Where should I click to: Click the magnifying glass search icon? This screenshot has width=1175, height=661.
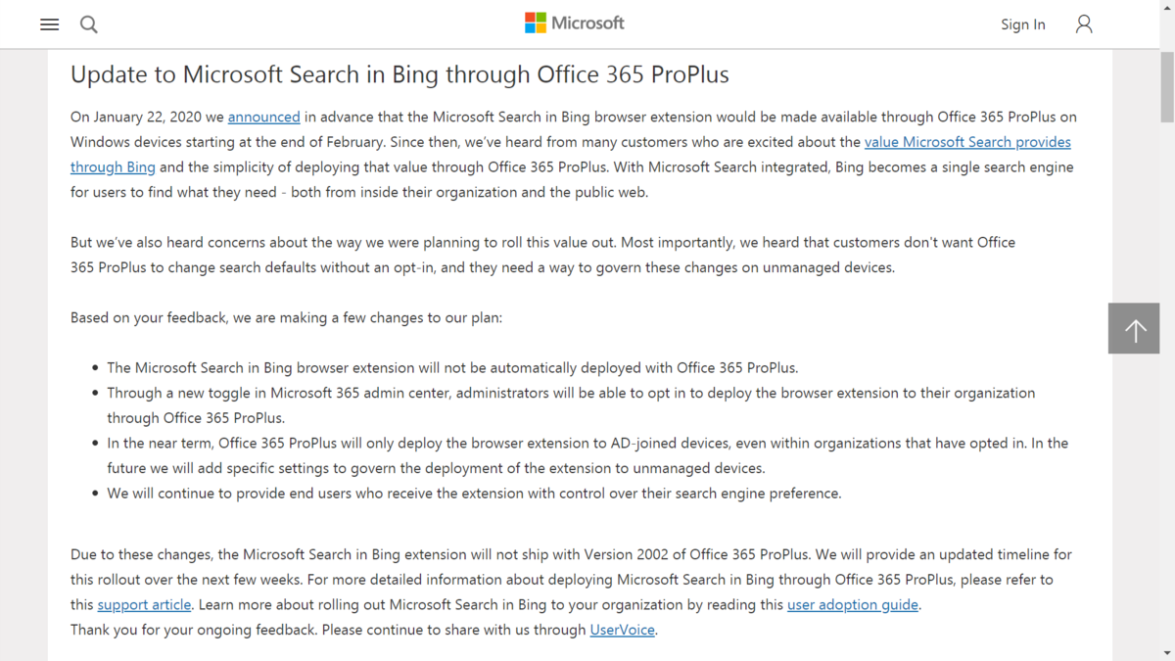click(89, 24)
